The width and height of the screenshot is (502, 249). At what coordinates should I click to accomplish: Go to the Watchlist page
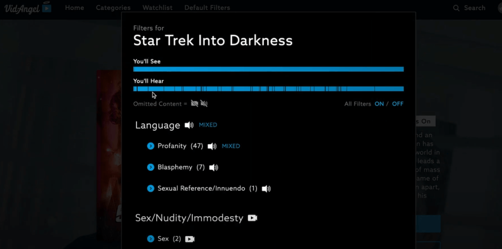tap(157, 8)
